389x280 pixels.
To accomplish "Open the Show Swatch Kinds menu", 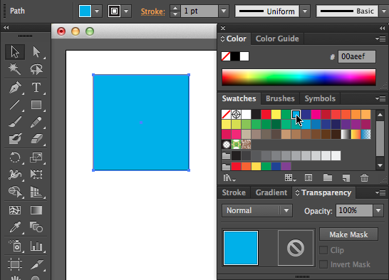I will [x=290, y=177].
